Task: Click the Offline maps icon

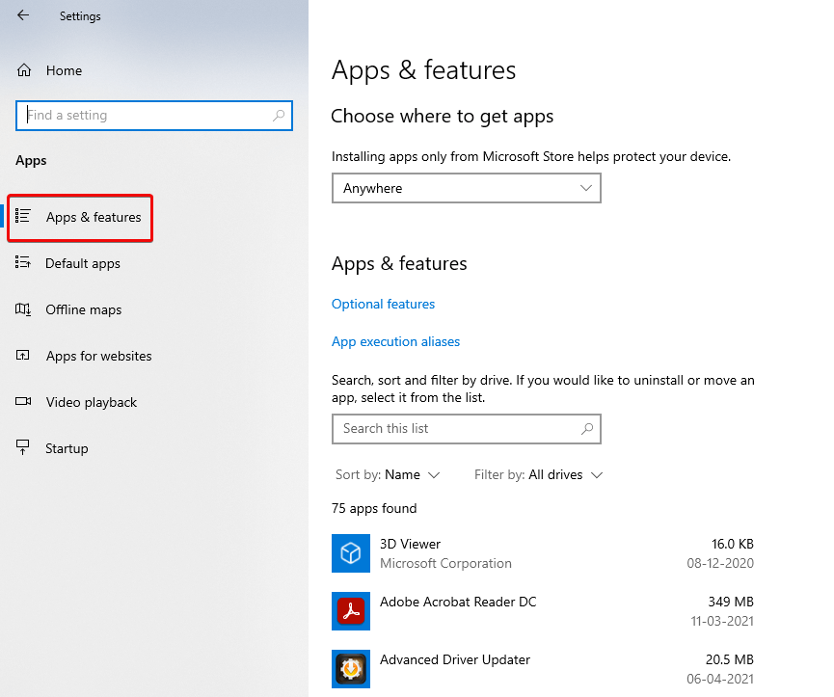Action: (x=23, y=309)
